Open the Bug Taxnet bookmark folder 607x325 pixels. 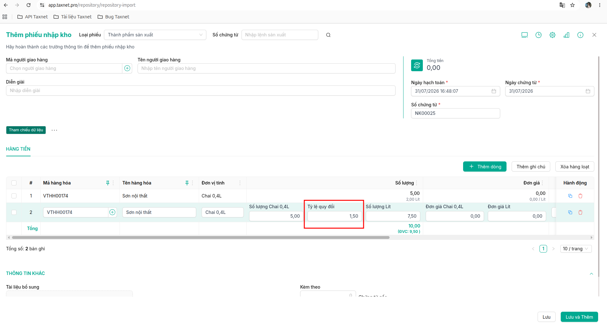pos(113,17)
